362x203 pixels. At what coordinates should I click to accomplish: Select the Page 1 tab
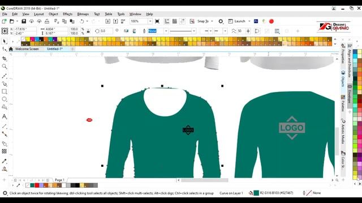(x=59, y=180)
